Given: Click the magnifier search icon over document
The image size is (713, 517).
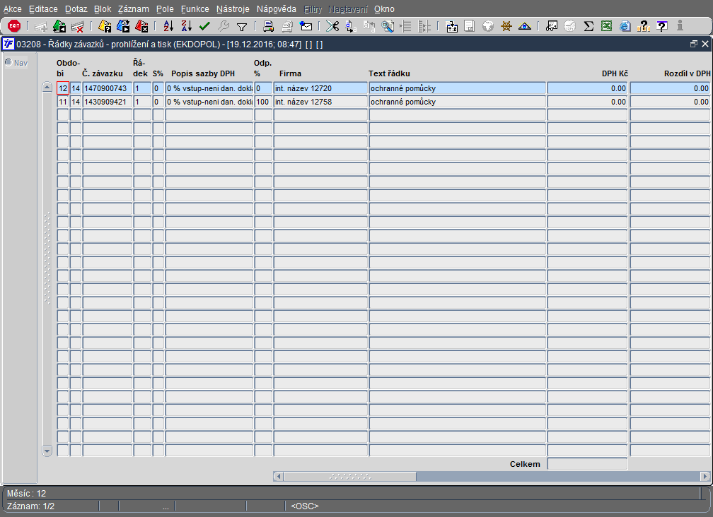Looking at the screenshot, I should point(388,26).
